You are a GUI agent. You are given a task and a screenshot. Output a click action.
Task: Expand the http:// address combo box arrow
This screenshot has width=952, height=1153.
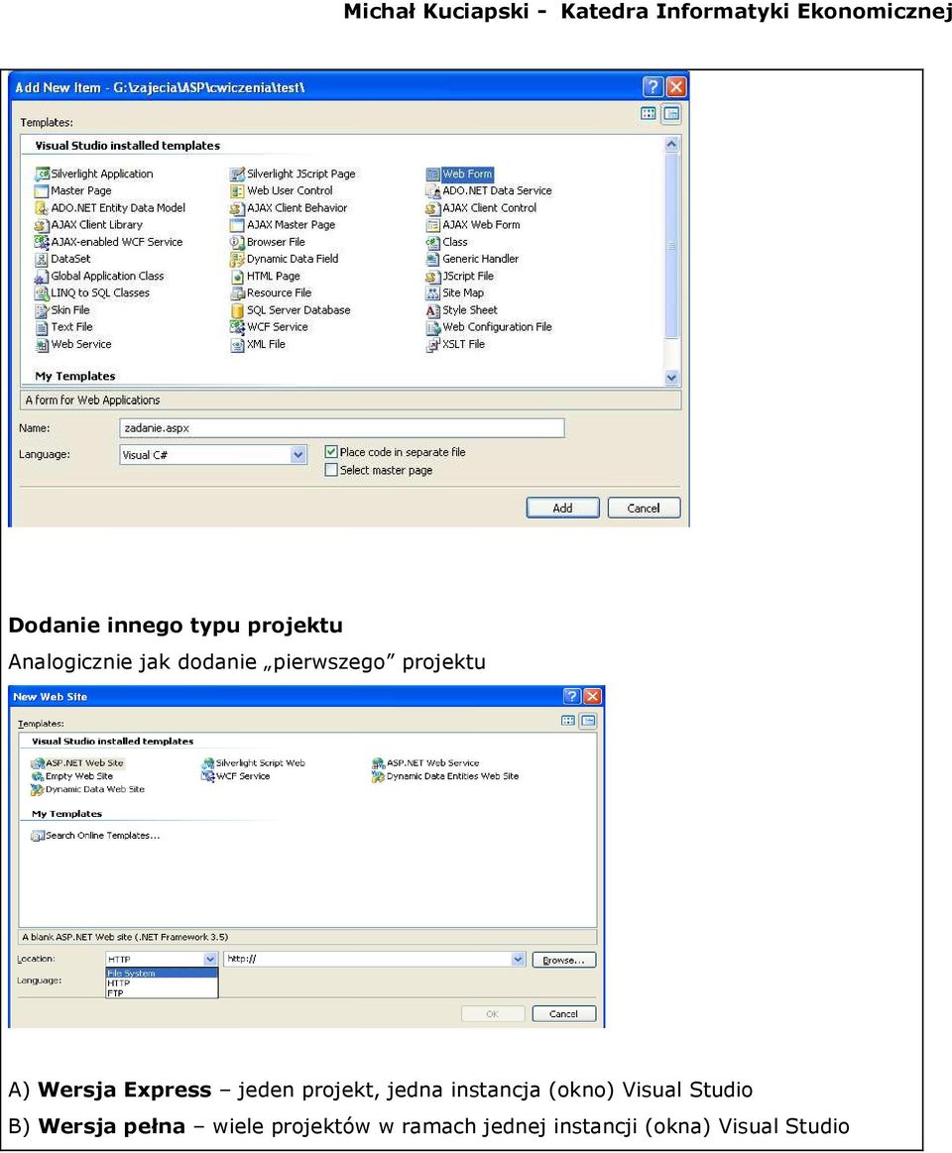coord(518,959)
